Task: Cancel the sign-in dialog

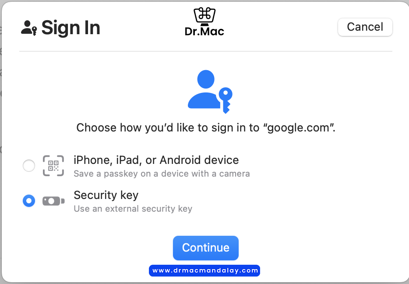Action: click(365, 27)
